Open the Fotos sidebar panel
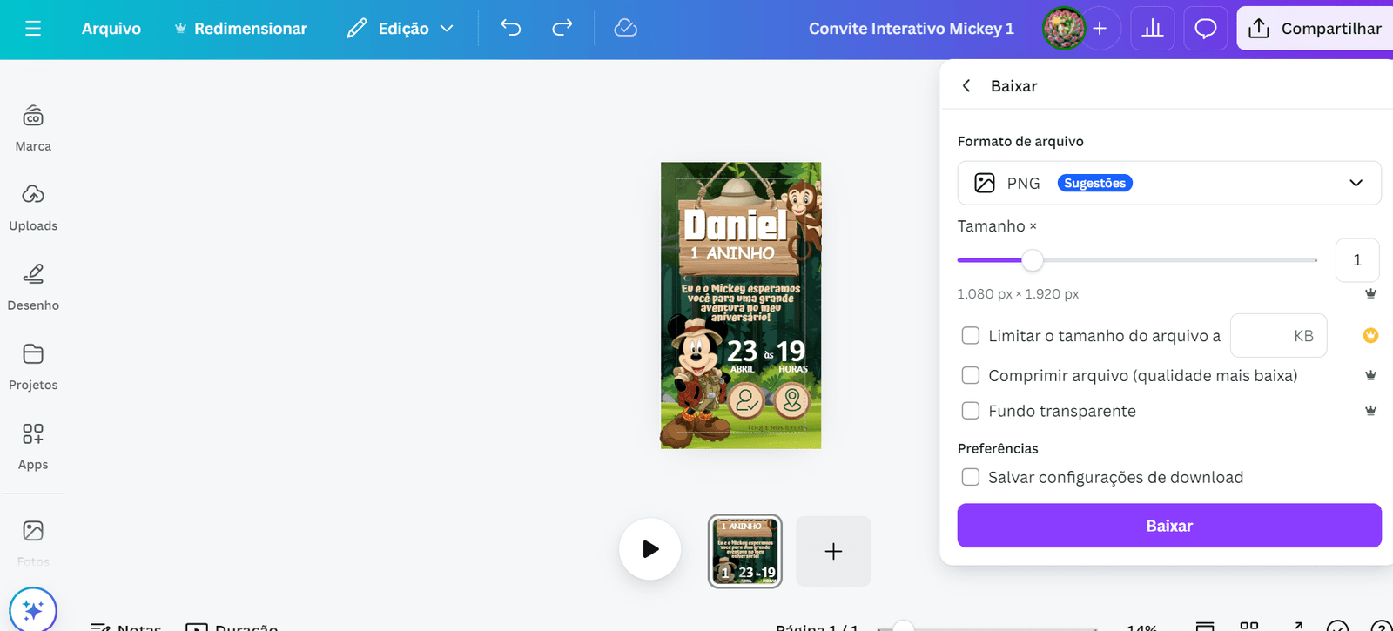The width and height of the screenshot is (1393, 631). 33,542
